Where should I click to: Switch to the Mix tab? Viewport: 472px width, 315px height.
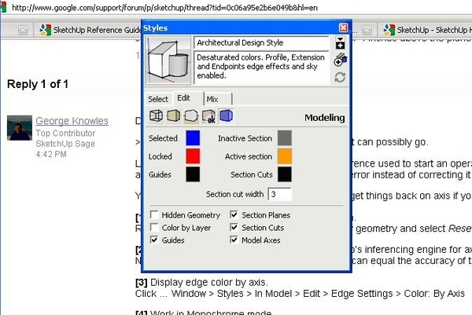218,99
